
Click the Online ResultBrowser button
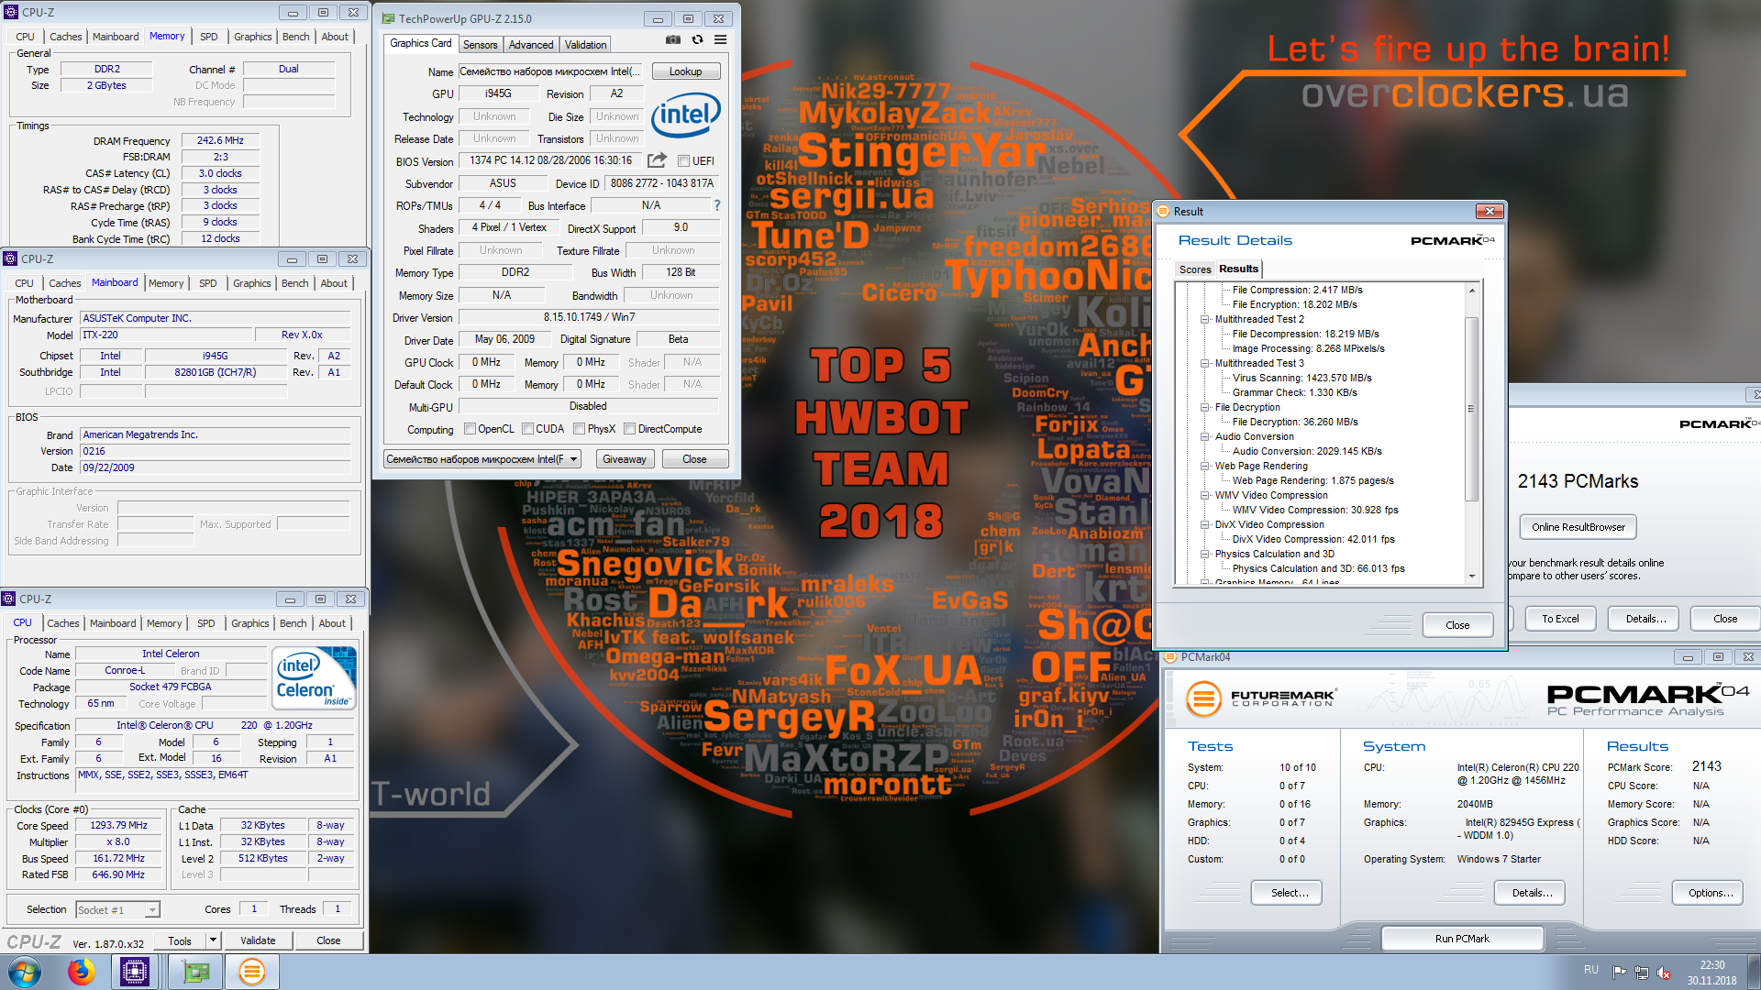tap(1578, 527)
